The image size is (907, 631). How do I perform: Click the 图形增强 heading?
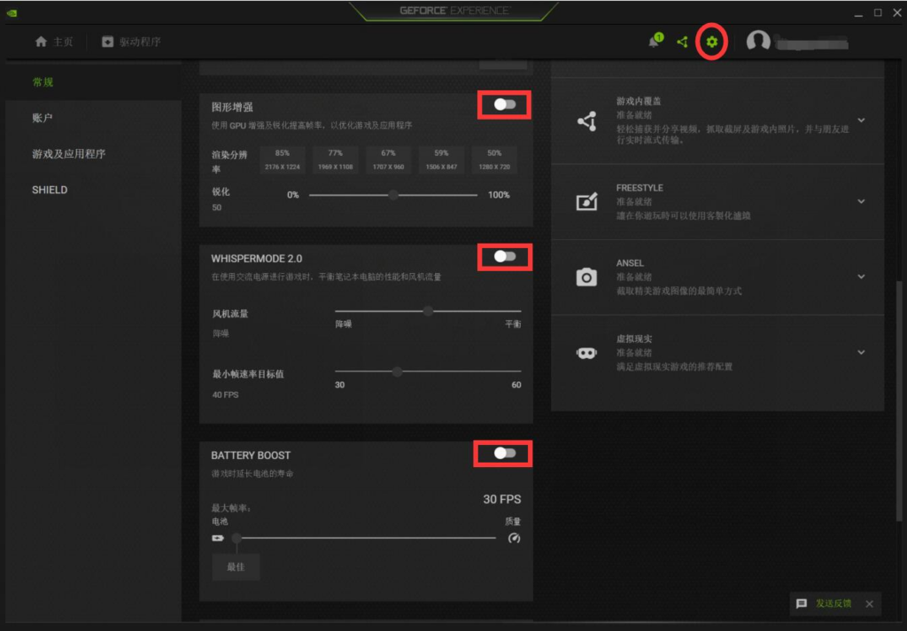point(232,107)
